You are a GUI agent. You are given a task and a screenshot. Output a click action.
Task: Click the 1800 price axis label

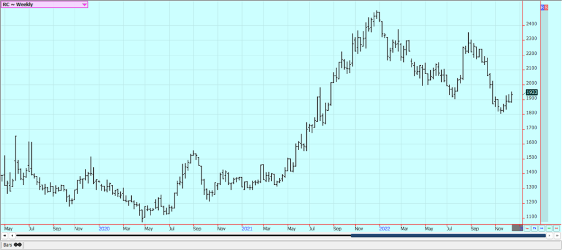point(531,113)
